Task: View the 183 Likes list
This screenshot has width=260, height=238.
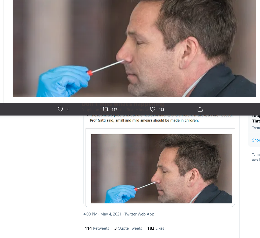Action: [156, 228]
